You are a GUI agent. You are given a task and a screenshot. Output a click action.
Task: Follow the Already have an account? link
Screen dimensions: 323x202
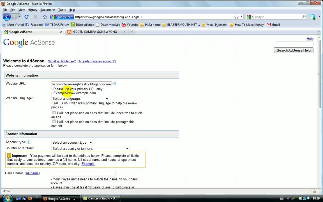coord(97,61)
